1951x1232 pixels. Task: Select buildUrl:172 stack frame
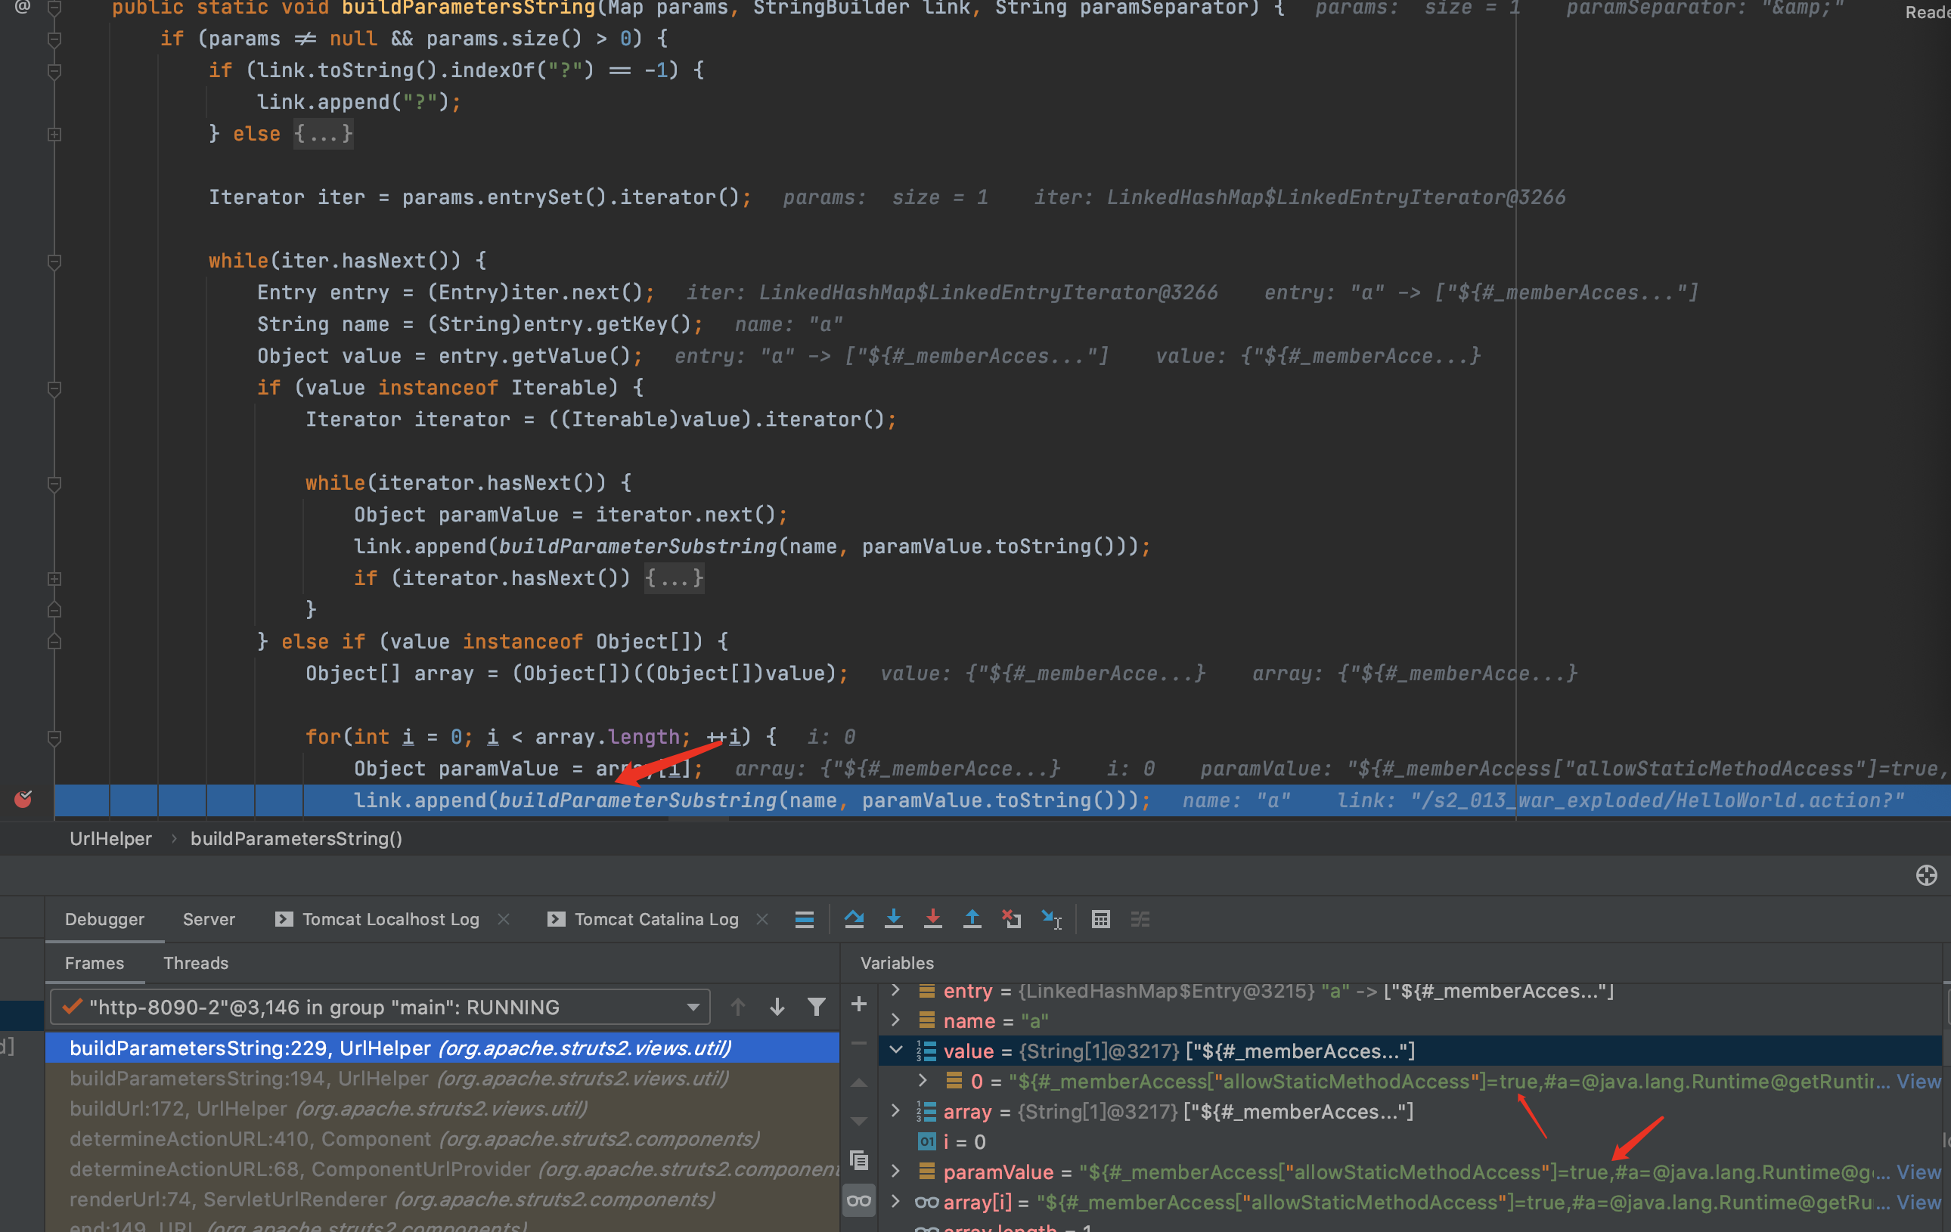click(x=442, y=1108)
